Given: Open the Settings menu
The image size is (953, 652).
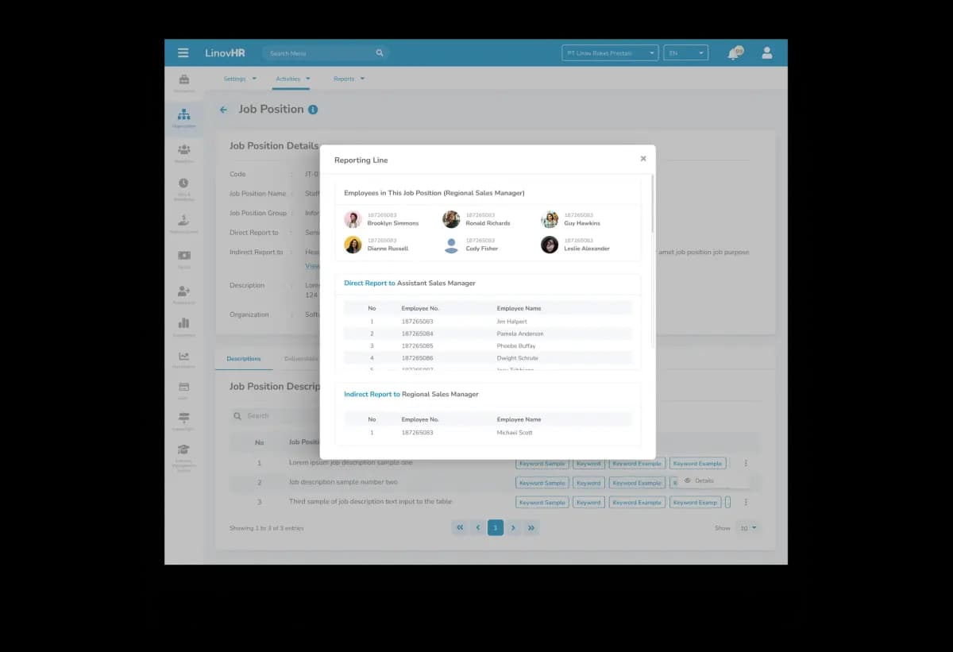Looking at the screenshot, I should 240,79.
